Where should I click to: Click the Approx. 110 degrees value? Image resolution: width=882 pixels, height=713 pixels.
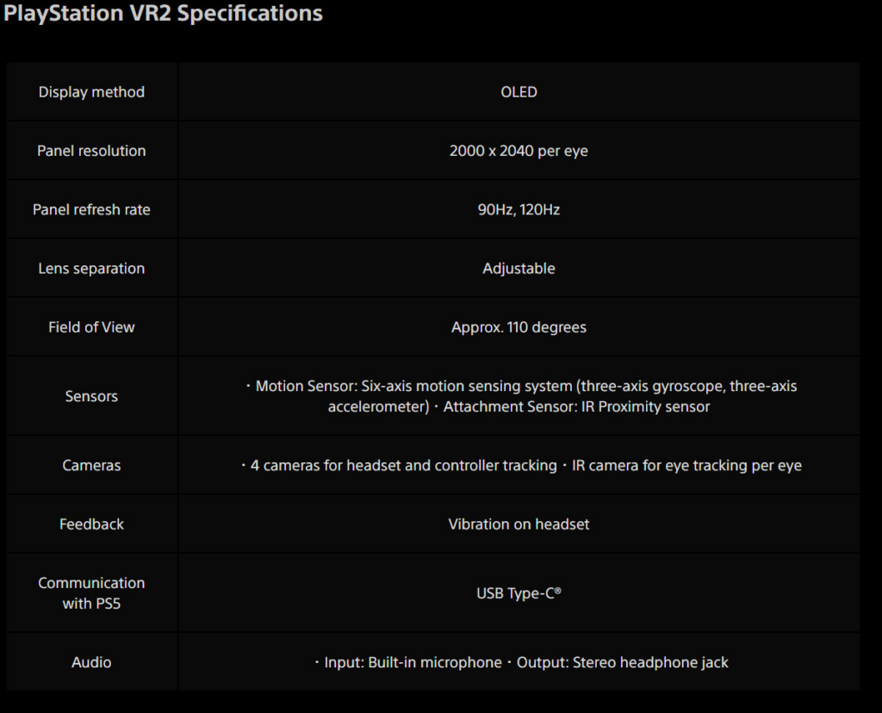pyautogui.click(x=519, y=326)
